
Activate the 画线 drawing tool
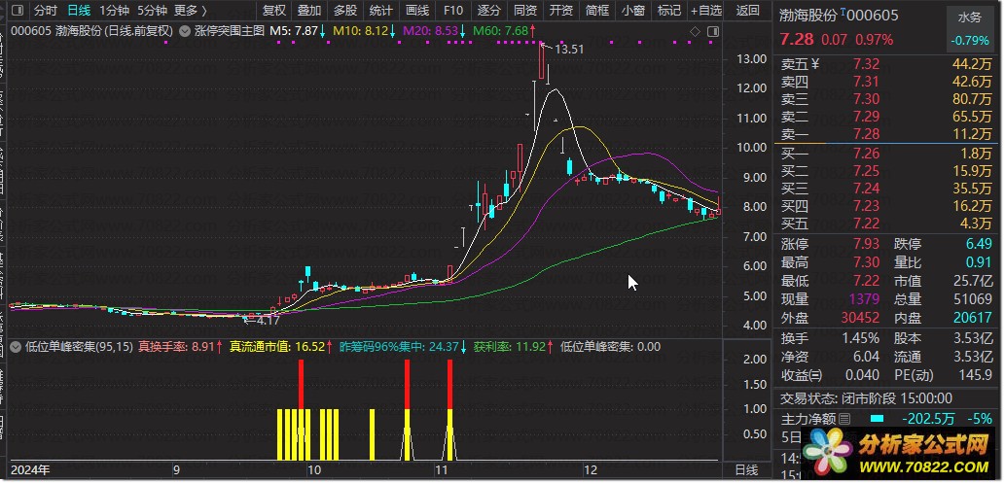417,11
